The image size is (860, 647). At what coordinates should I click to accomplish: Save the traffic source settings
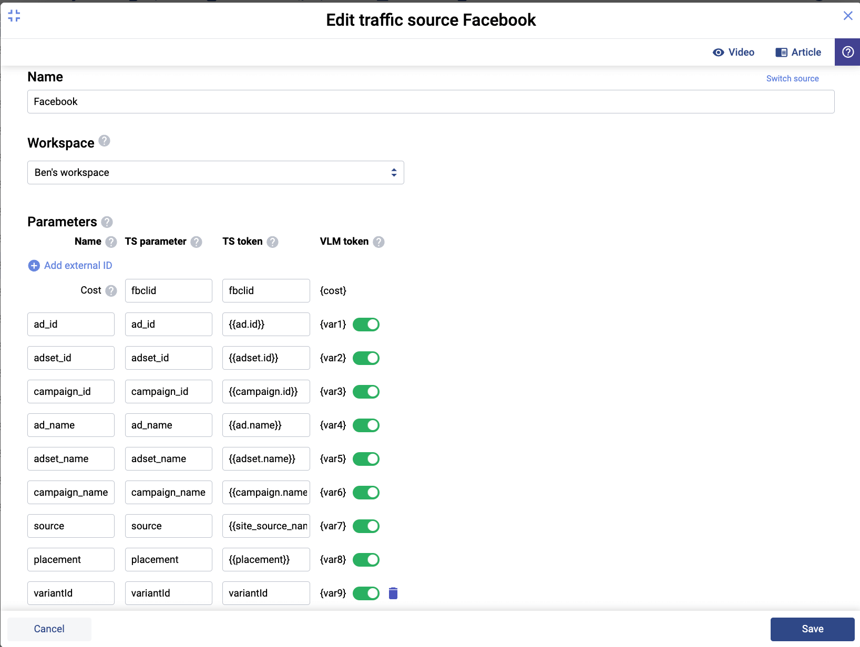click(x=812, y=629)
